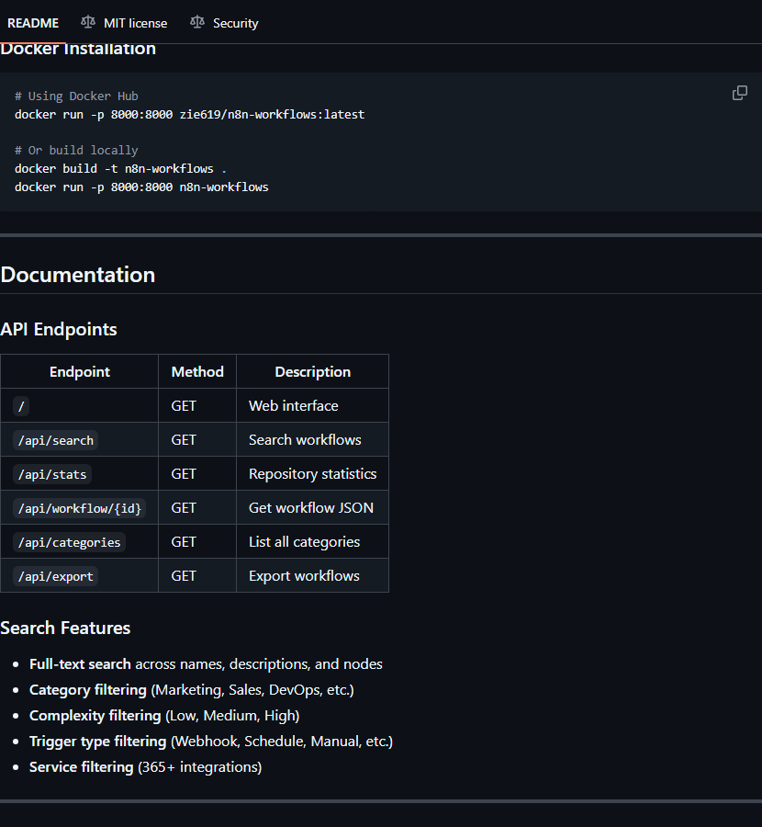This screenshot has width=762, height=827.
Task: Switch to the README tab
Action: pos(33,23)
